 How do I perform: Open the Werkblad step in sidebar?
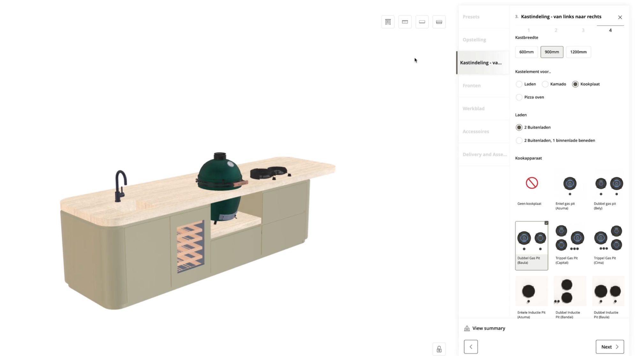pyautogui.click(x=473, y=108)
